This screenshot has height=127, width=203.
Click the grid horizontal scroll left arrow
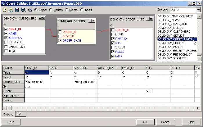click(x=5, y=108)
